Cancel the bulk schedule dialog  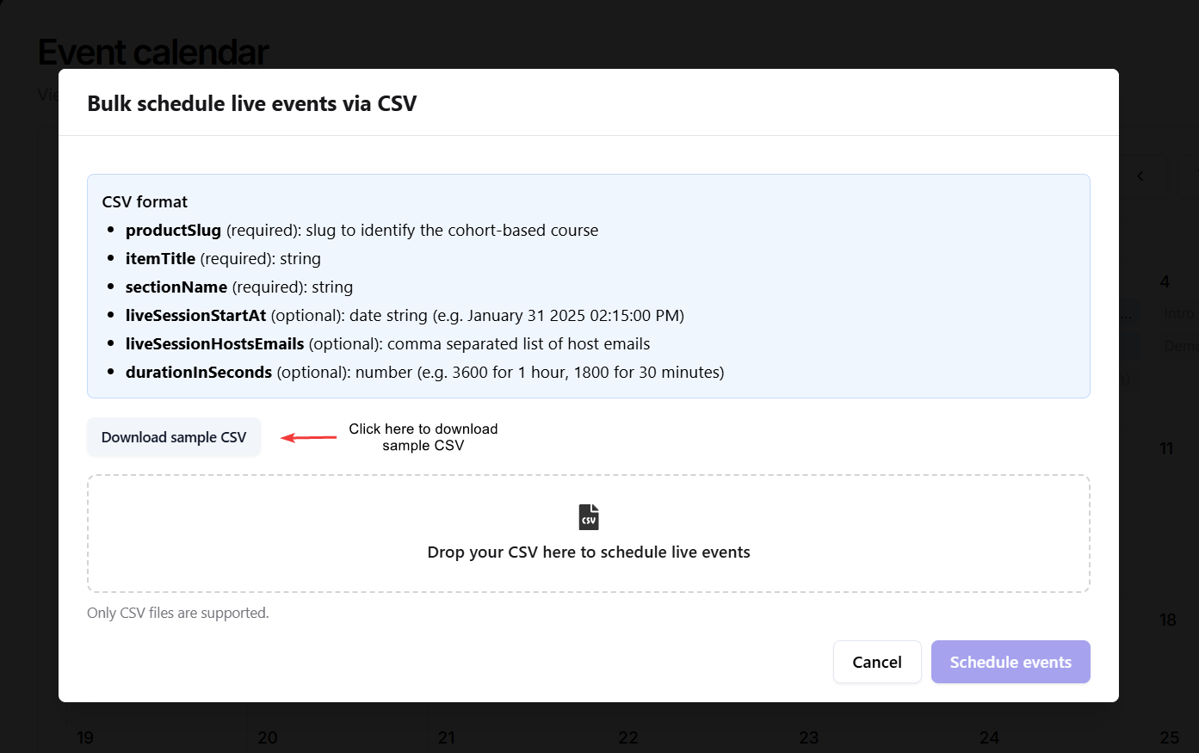pos(876,662)
